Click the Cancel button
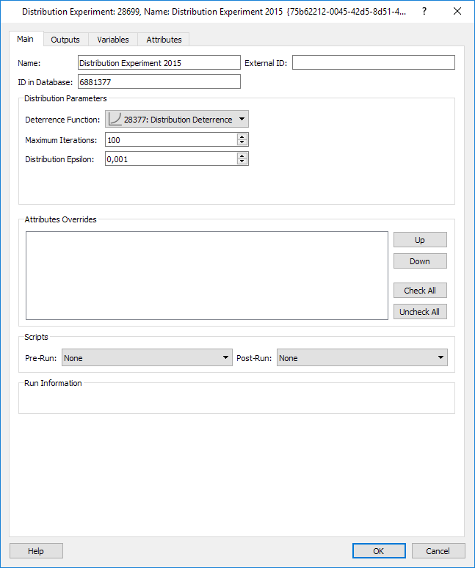Image resolution: width=475 pixels, height=568 pixels. click(x=438, y=551)
